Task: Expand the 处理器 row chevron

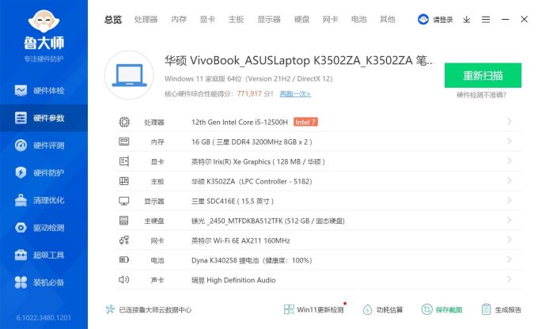Action: pyautogui.click(x=510, y=122)
